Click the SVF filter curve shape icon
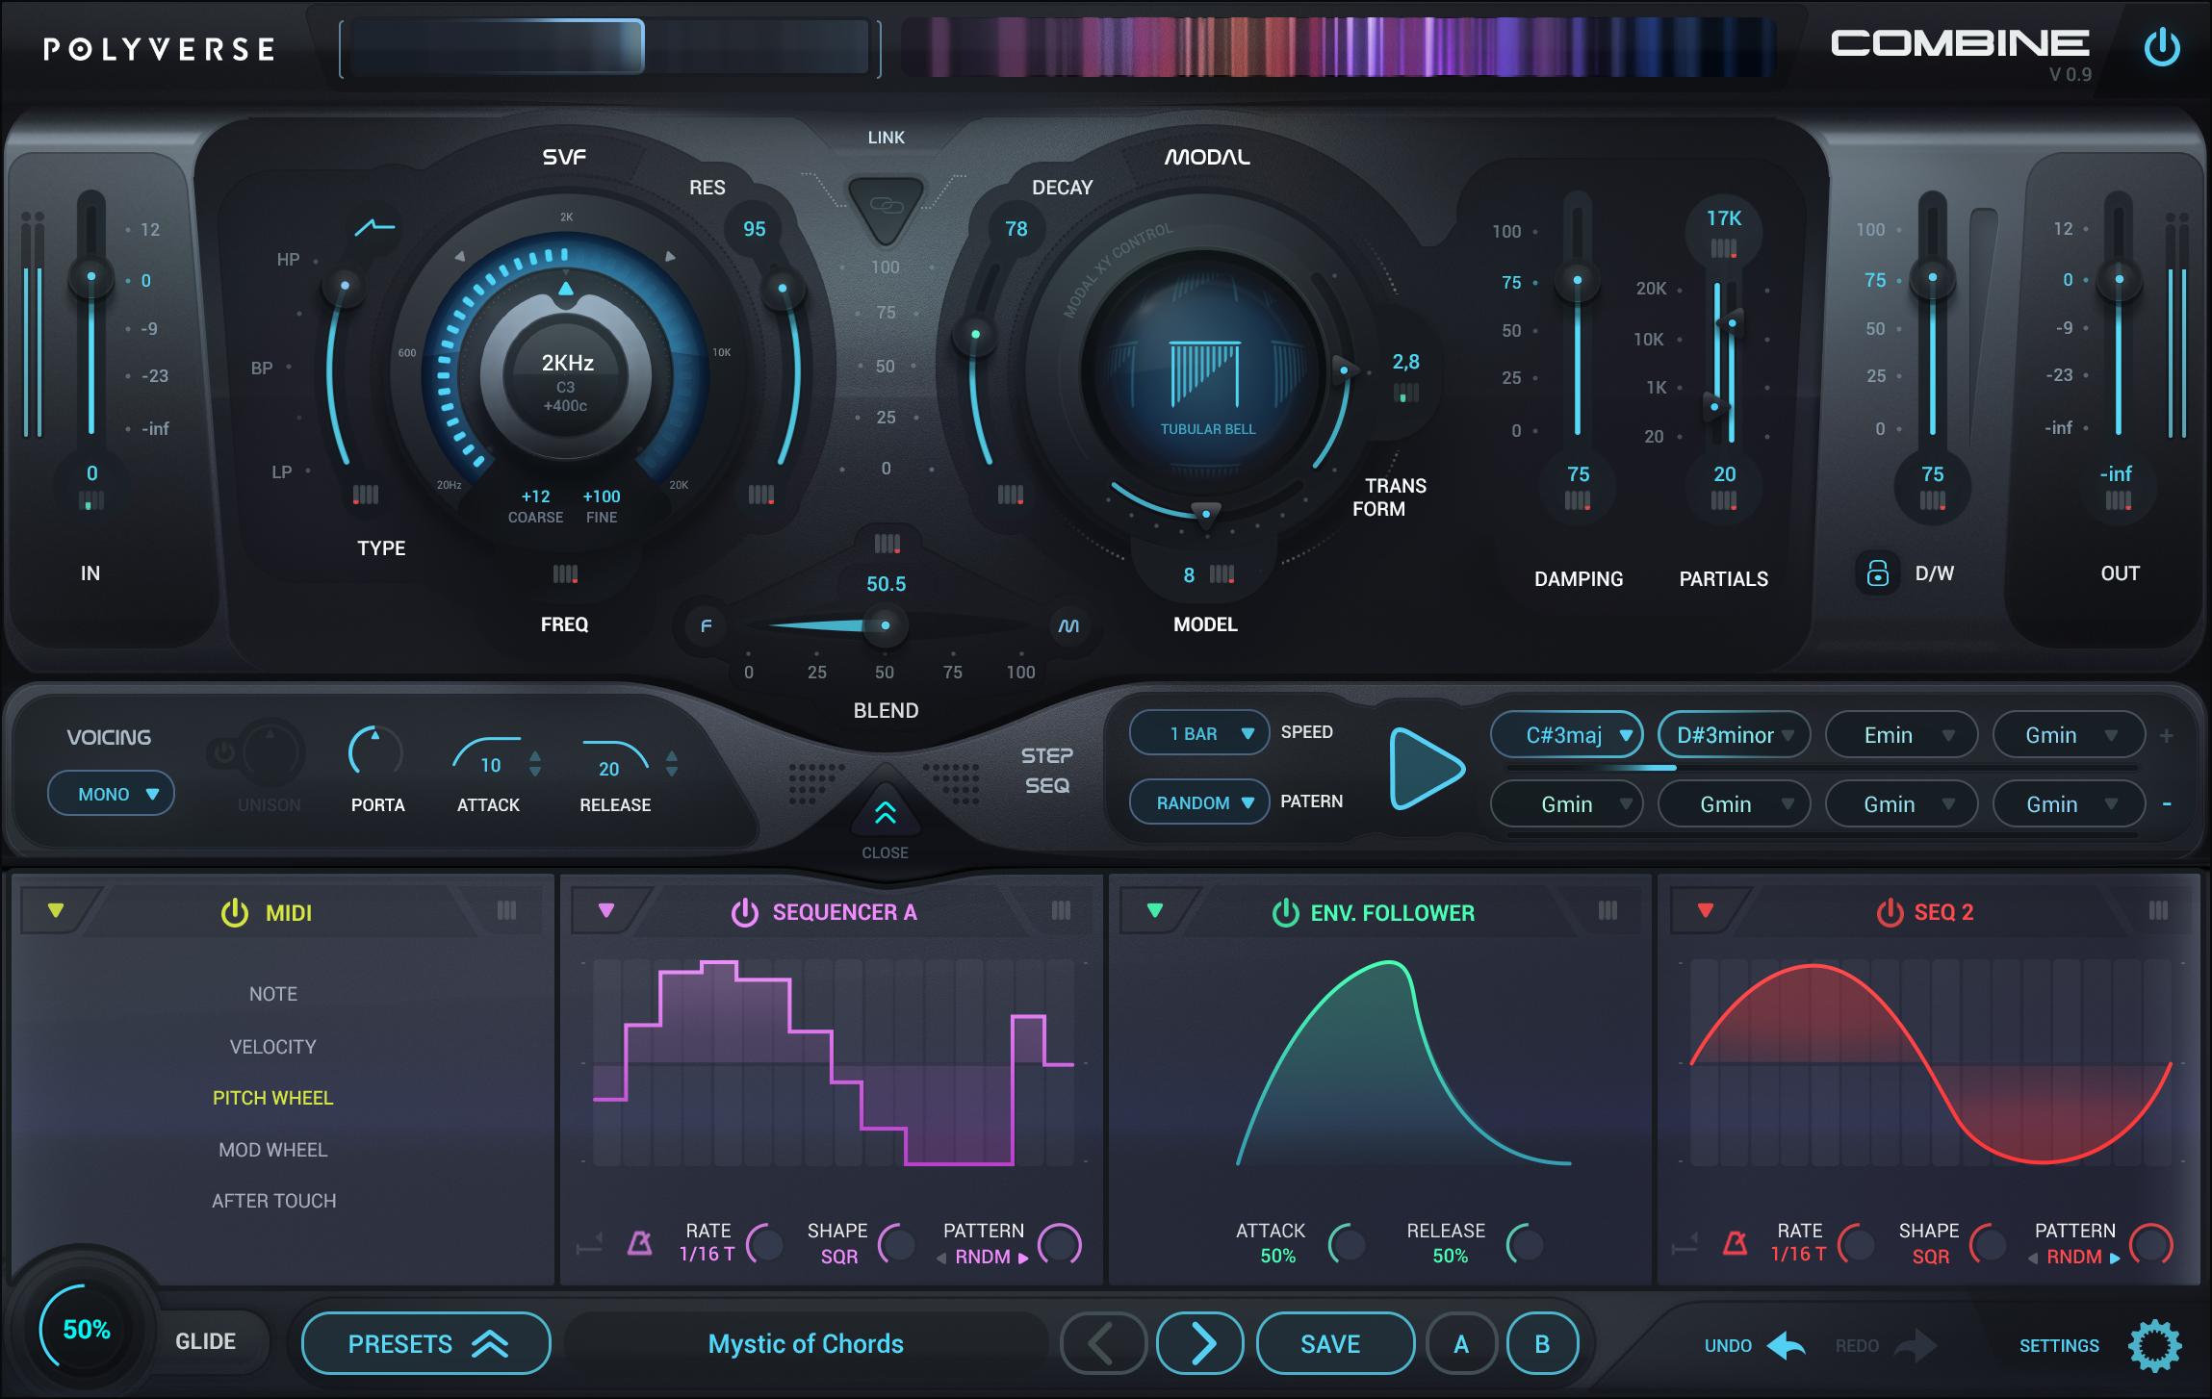 [374, 228]
